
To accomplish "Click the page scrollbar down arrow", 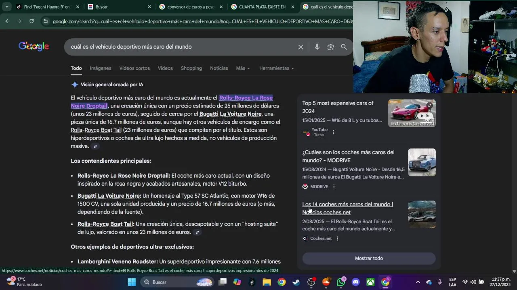I will [x=514, y=271].
